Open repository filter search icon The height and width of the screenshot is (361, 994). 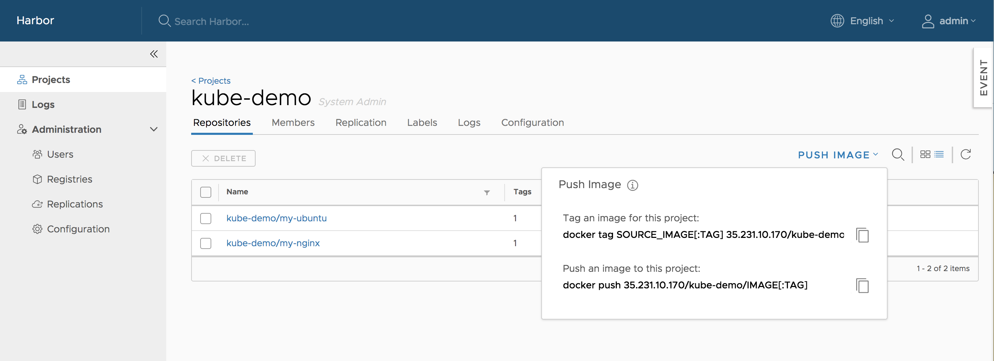point(898,155)
